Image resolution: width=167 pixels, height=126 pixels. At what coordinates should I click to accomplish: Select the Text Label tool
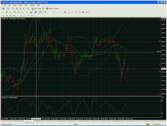pyautogui.click(x=76, y=12)
